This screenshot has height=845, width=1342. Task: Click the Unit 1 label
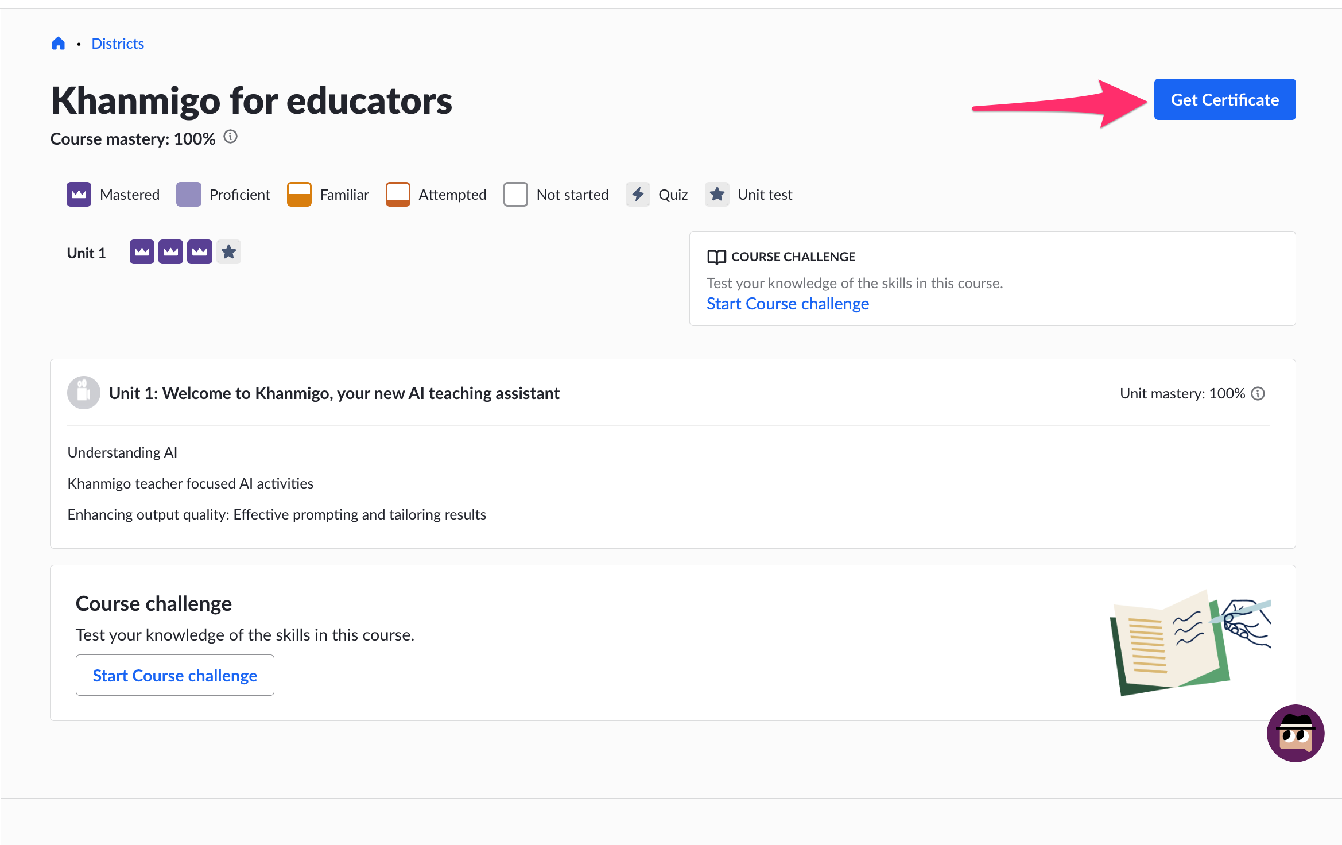click(x=86, y=253)
